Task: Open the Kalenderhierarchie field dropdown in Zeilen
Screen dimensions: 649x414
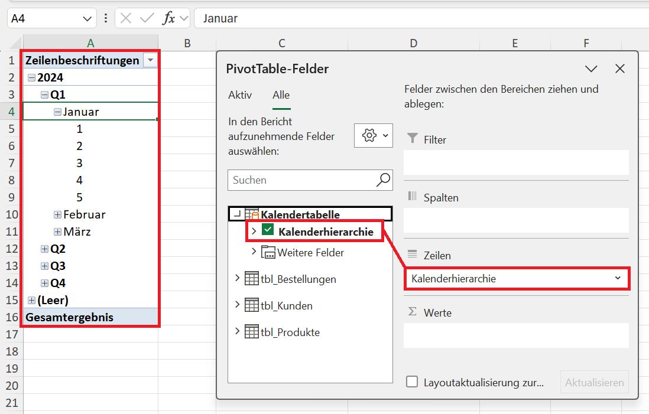Action: tap(618, 278)
